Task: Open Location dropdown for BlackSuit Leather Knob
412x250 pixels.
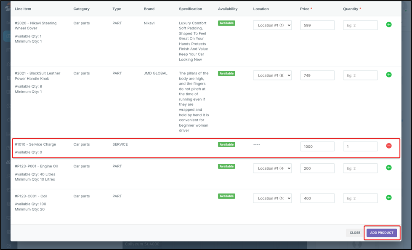Action: pos(272,75)
